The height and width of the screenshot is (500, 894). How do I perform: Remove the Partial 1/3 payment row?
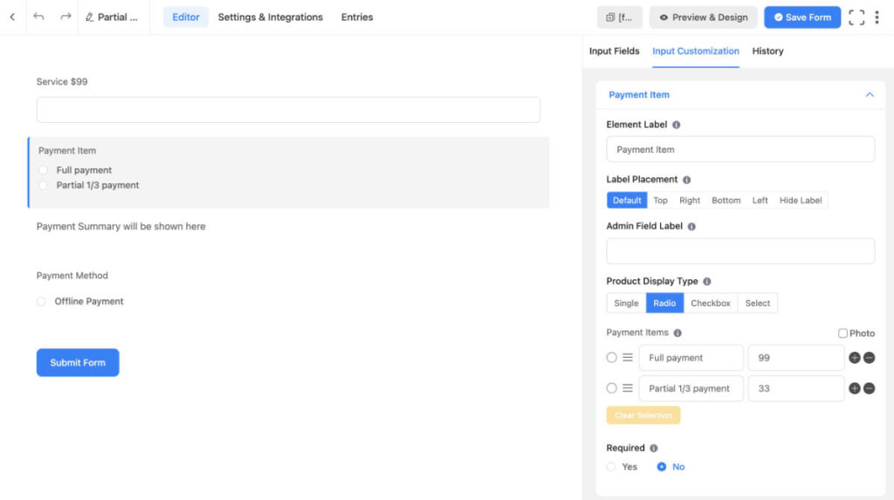pyautogui.click(x=869, y=388)
